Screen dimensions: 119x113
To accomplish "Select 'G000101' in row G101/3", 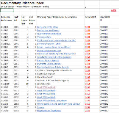I will tap(105, 34).
